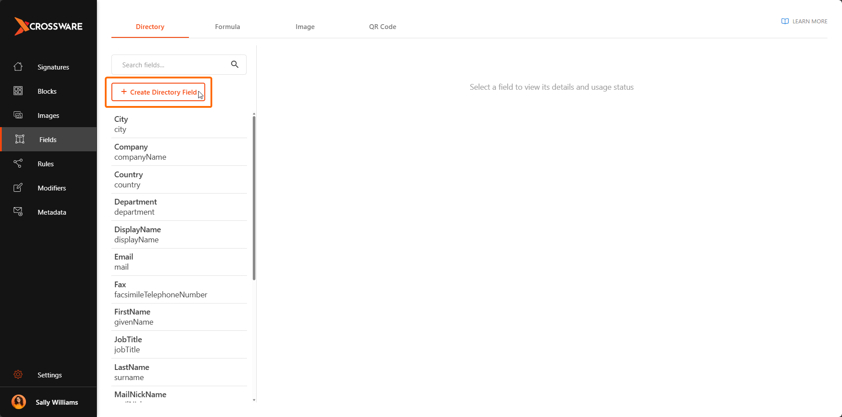Switch to the Formula tab
Viewport: 842px width, 417px height.
tap(227, 26)
